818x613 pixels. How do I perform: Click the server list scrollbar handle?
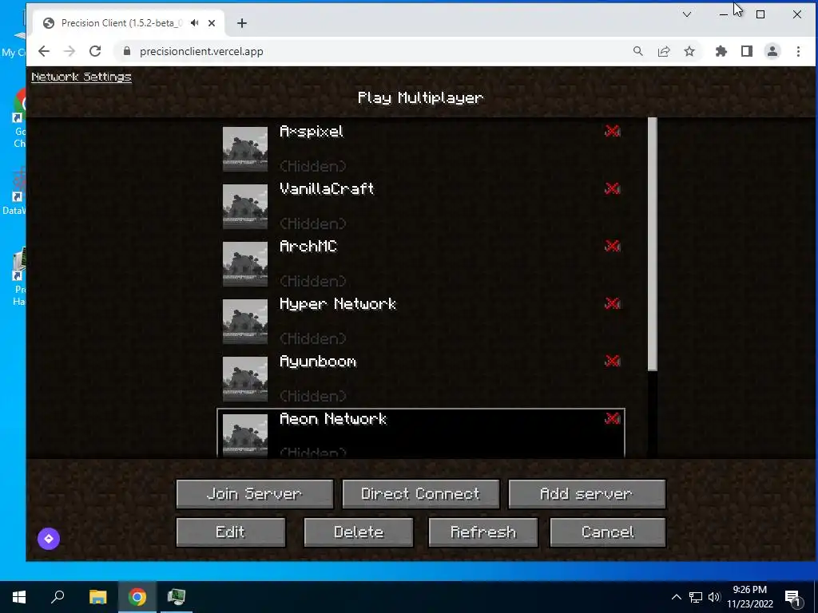pyautogui.click(x=652, y=244)
